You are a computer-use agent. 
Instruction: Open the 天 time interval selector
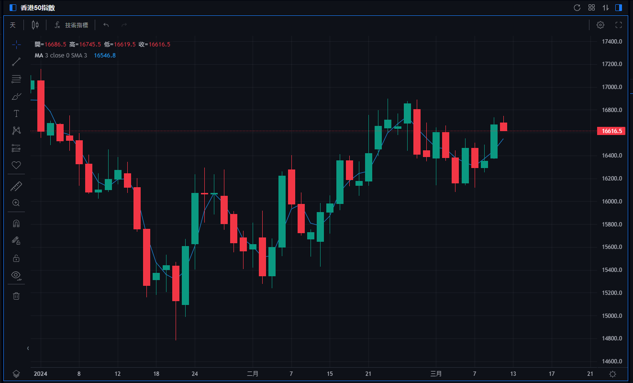pos(13,25)
